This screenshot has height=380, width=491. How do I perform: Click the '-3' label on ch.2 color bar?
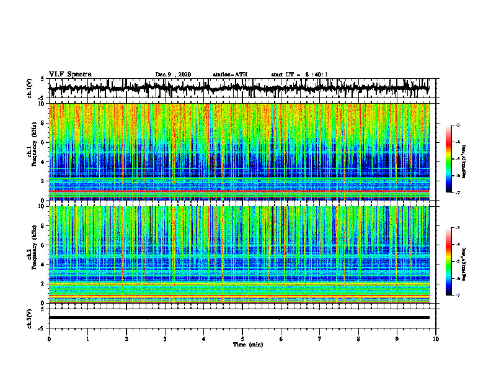click(458, 228)
